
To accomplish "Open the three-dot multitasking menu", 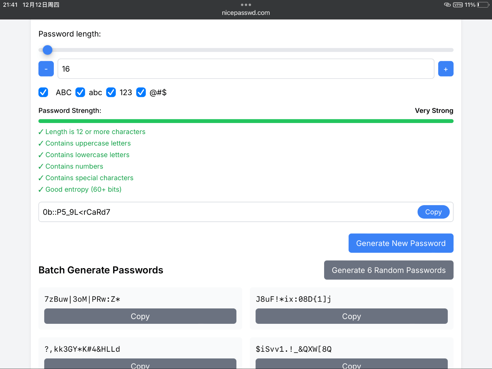I will 246,5.
